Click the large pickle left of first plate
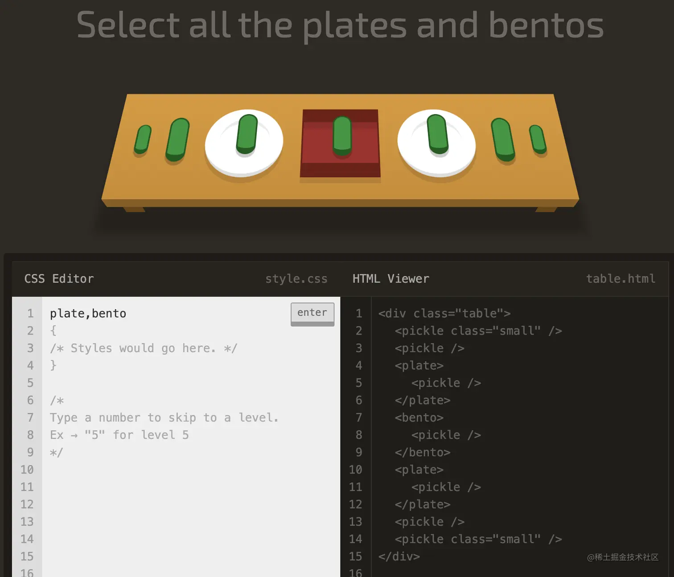 (177, 139)
